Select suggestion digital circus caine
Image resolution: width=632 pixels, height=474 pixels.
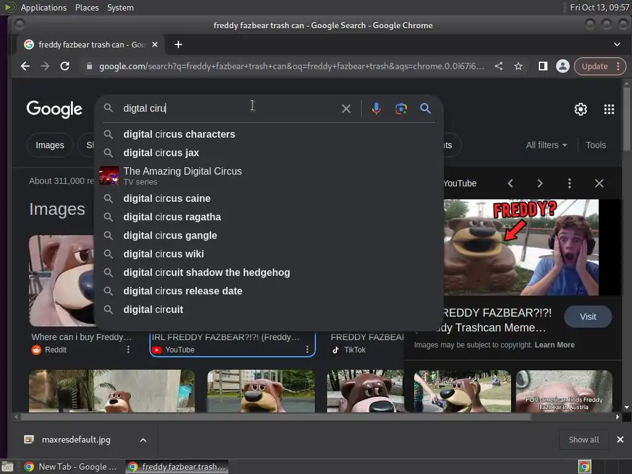[x=269, y=198]
